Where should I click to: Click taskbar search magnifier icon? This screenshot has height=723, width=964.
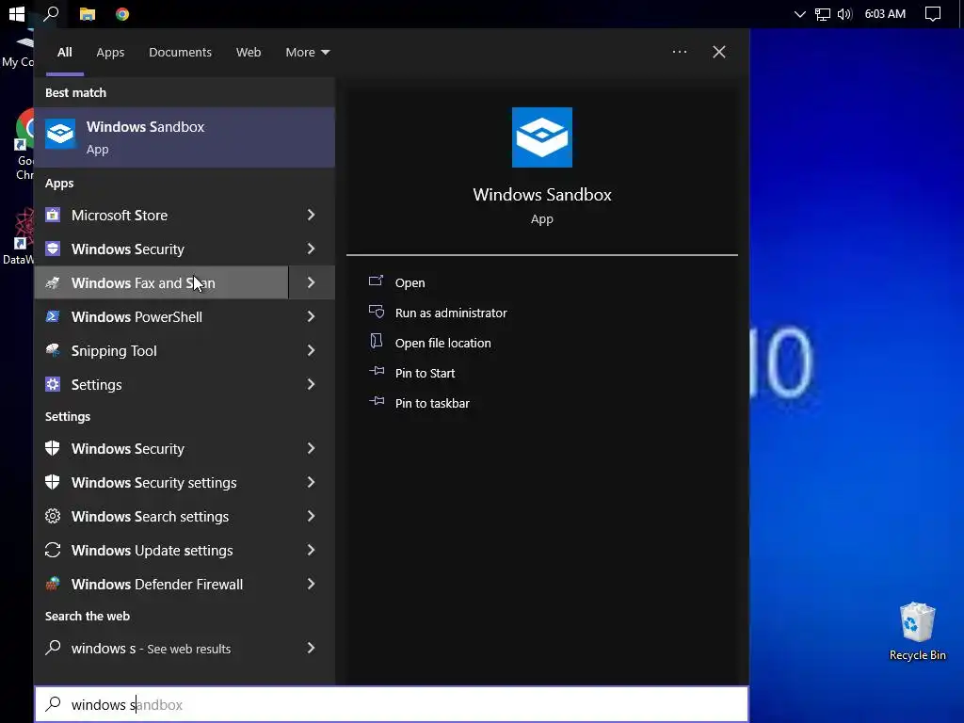(x=51, y=13)
